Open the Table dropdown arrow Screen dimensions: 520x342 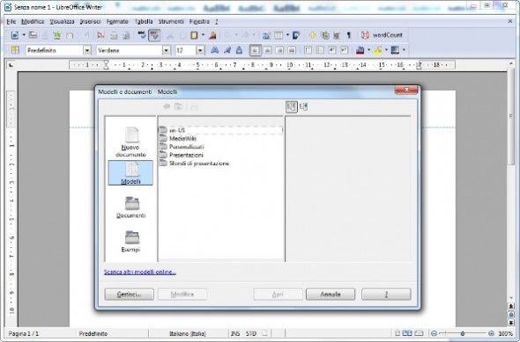tap(287, 35)
